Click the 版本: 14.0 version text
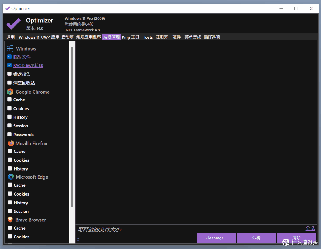 click(x=35, y=29)
